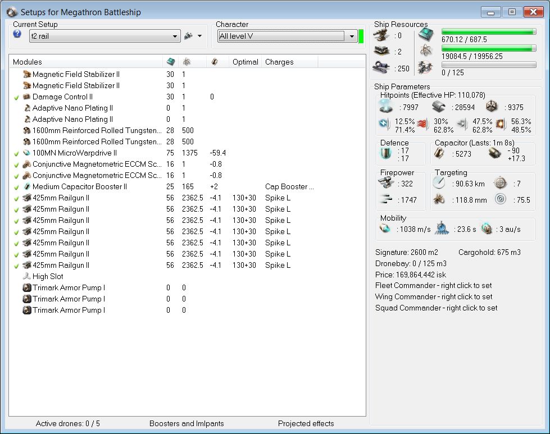Click Active drones: 0 / 5
The width and height of the screenshot is (550, 434).
tap(68, 423)
